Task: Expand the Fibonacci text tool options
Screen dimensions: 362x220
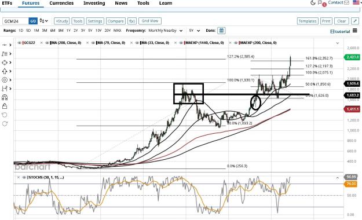Action: coord(10,54)
